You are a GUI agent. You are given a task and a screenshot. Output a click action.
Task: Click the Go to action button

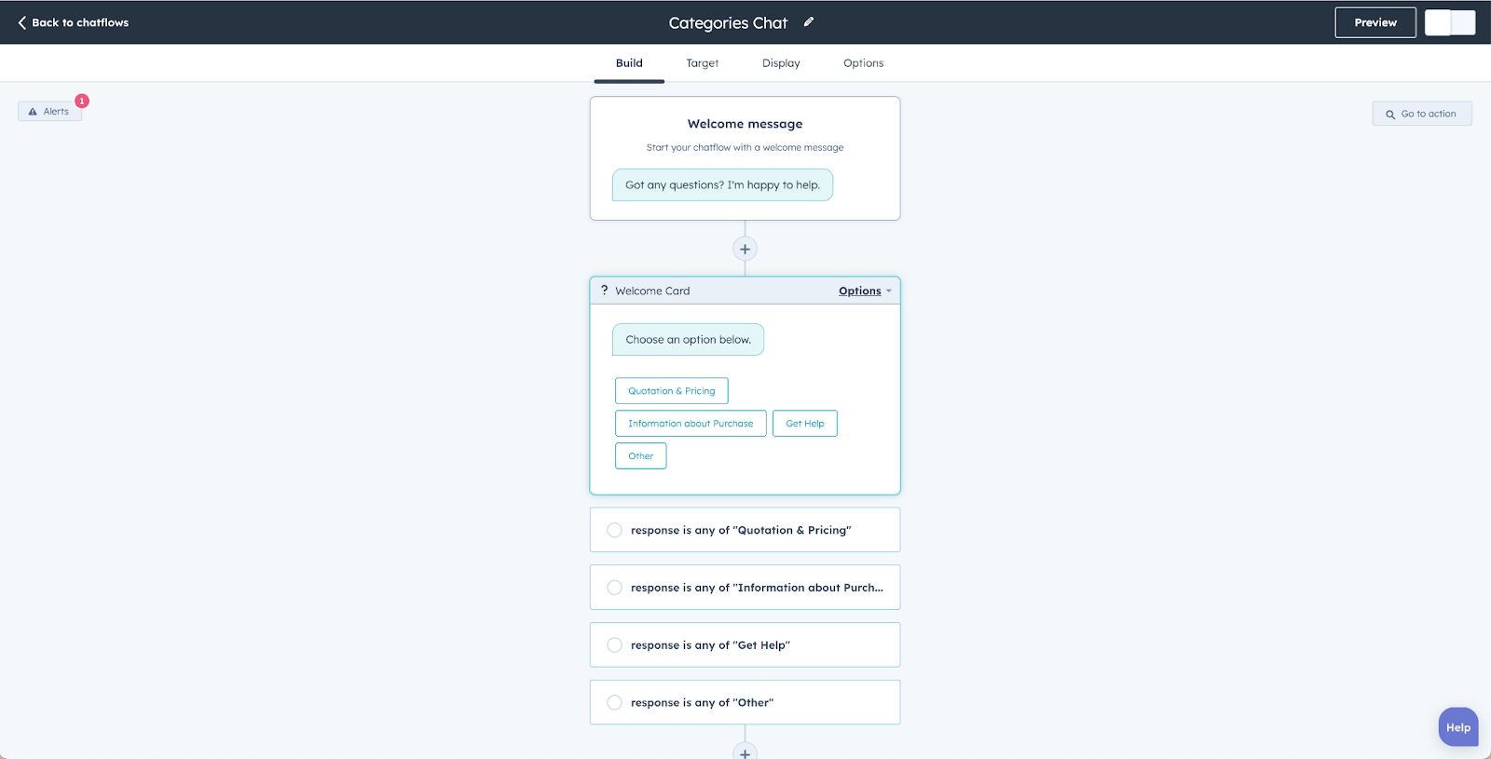[1422, 114]
